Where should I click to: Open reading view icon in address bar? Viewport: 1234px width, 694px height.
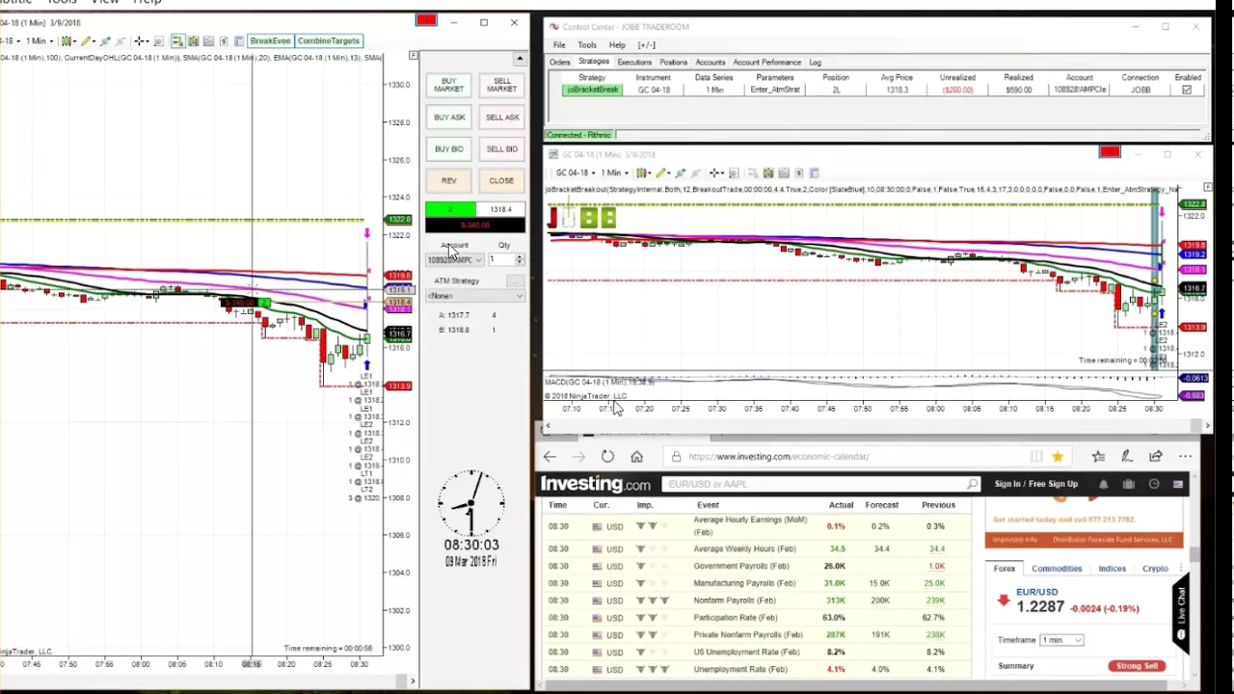1036,457
